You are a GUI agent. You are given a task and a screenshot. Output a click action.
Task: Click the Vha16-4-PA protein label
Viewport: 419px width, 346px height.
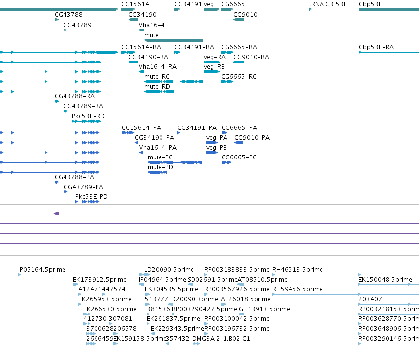click(x=158, y=148)
